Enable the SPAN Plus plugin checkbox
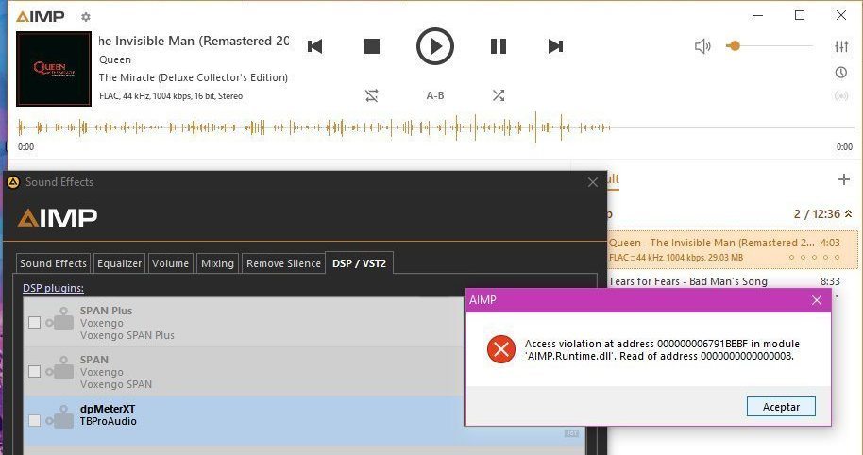Viewport: 863px width, 455px height. tap(35, 323)
